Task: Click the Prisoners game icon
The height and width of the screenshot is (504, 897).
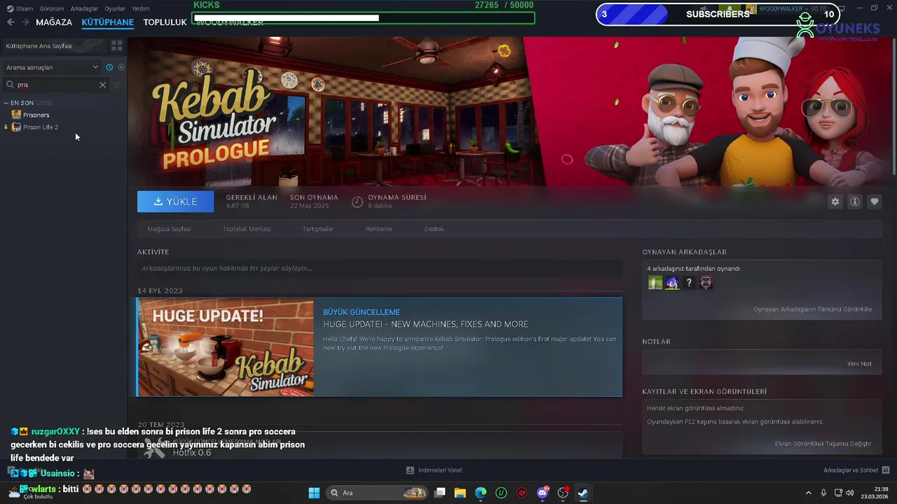Action: click(x=16, y=115)
